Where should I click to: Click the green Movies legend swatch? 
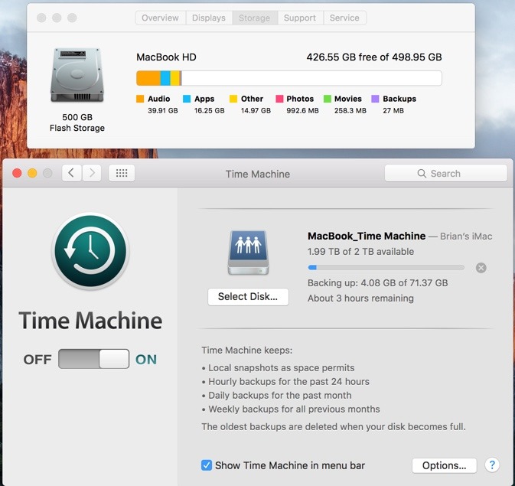pos(328,99)
